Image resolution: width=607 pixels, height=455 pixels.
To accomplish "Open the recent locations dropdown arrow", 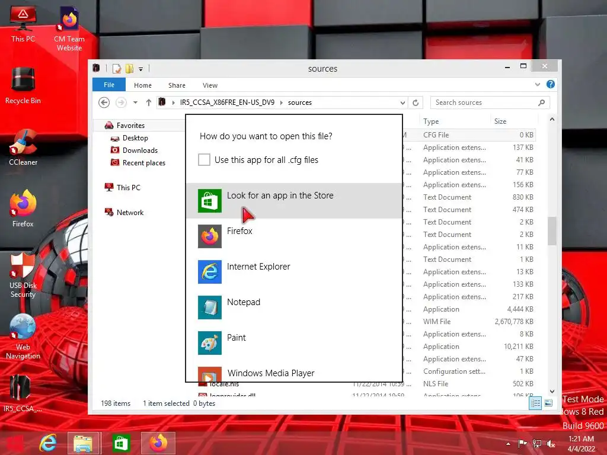I will pos(135,102).
